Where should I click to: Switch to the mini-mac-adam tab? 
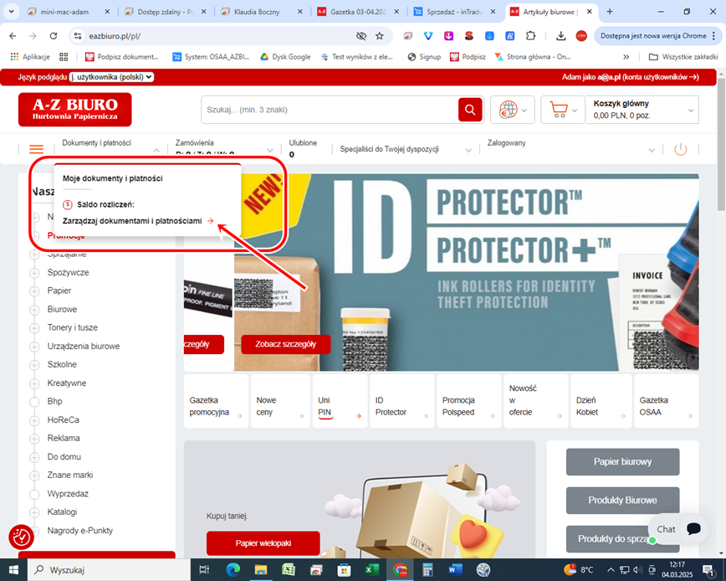pos(69,12)
